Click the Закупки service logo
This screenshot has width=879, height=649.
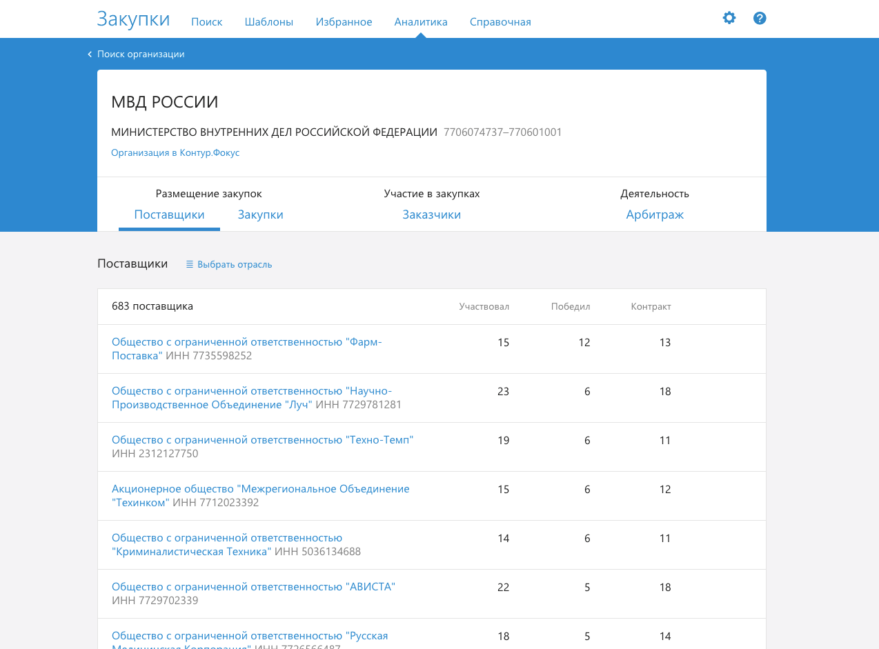click(132, 19)
